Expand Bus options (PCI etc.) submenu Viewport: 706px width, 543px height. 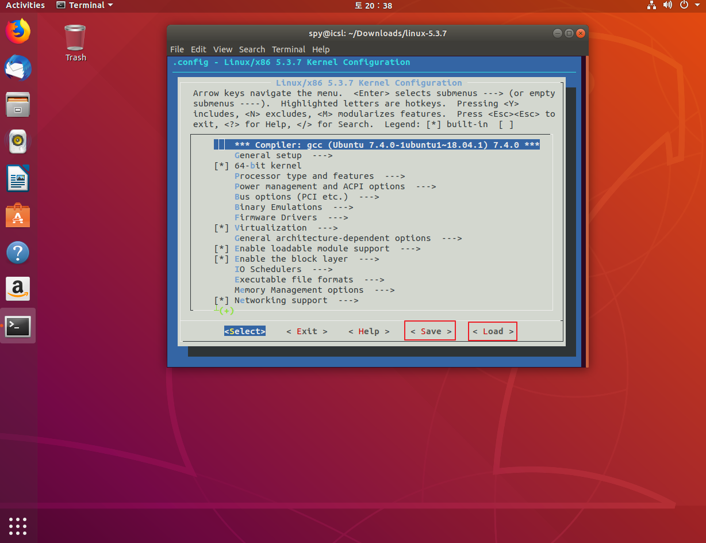click(307, 197)
